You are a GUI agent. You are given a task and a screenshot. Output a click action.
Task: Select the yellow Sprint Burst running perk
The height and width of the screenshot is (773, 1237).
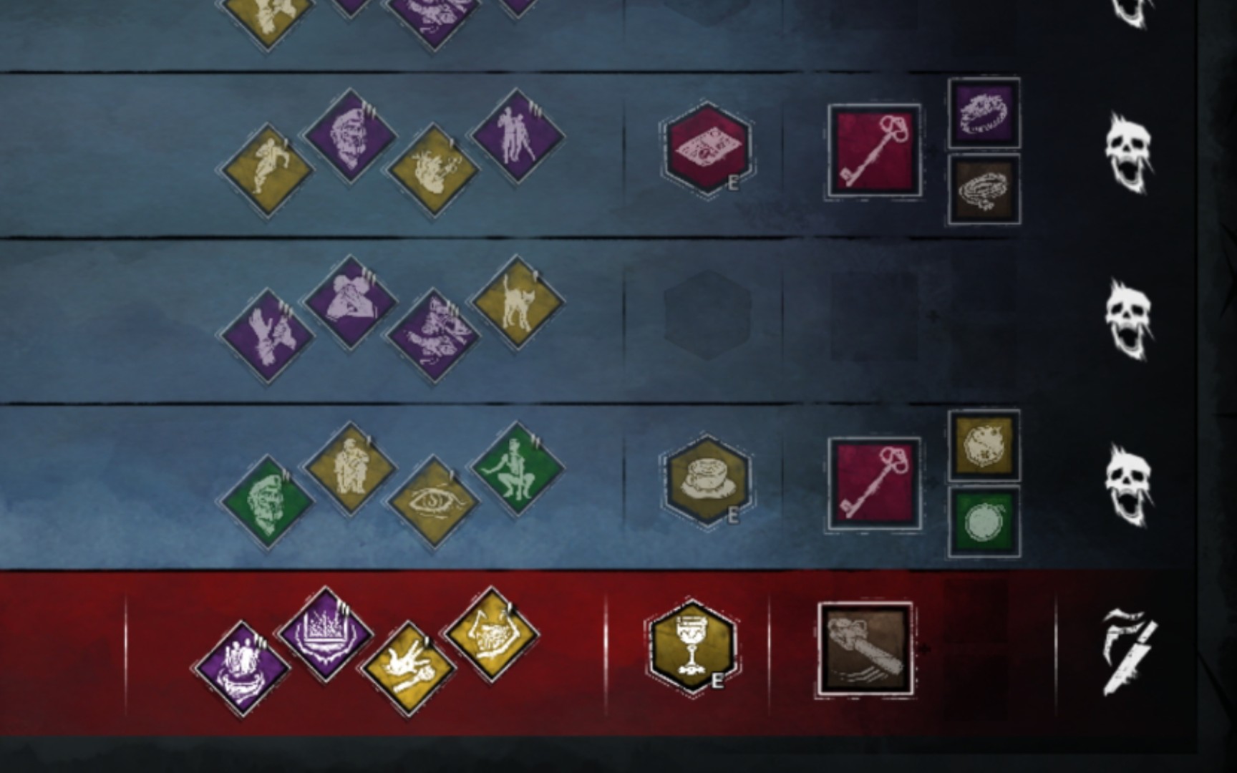(267, 170)
